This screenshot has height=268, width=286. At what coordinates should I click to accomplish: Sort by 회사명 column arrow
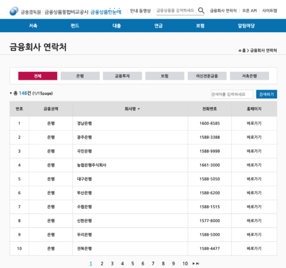(138, 109)
